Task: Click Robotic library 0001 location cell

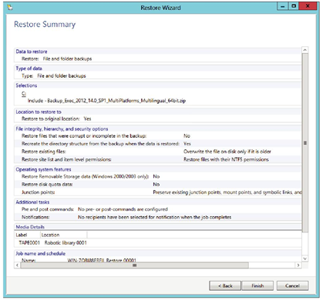Action: coord(66,242)
